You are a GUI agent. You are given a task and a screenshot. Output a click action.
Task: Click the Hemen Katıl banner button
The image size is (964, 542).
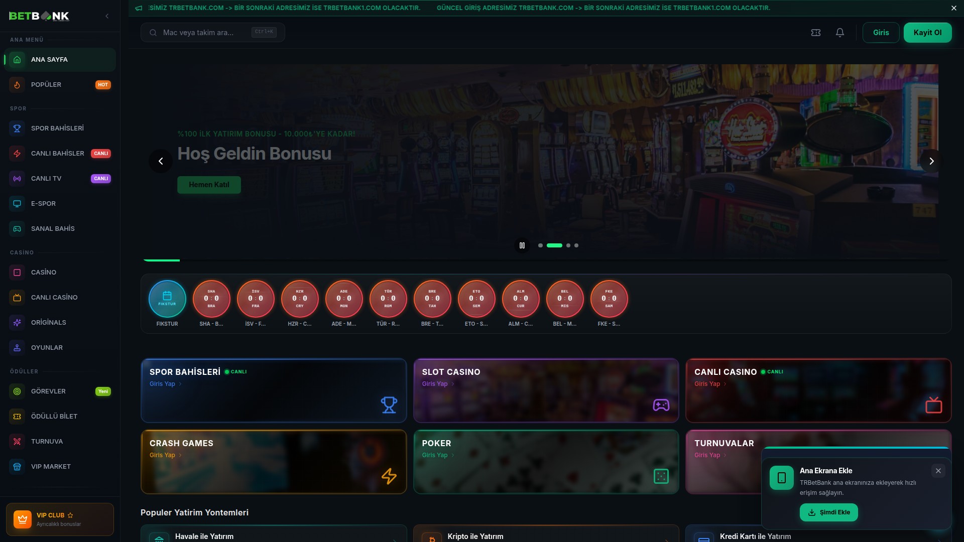pos(209,185)
